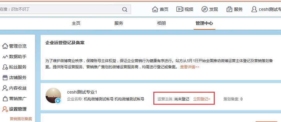Viewport: 281px width, 122px height.
Task: Click the blue verified V badge
Action: pos(58,101)
